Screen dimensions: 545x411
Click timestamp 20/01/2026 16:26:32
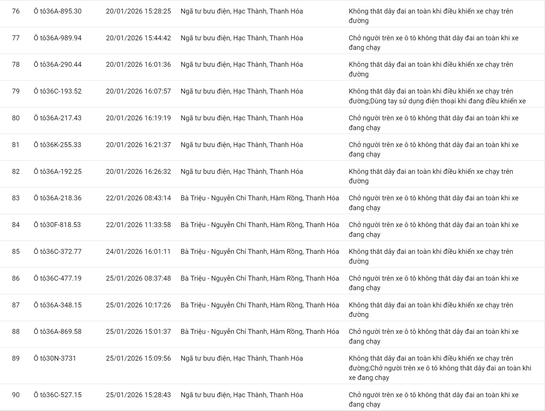(x=138, y=172)
